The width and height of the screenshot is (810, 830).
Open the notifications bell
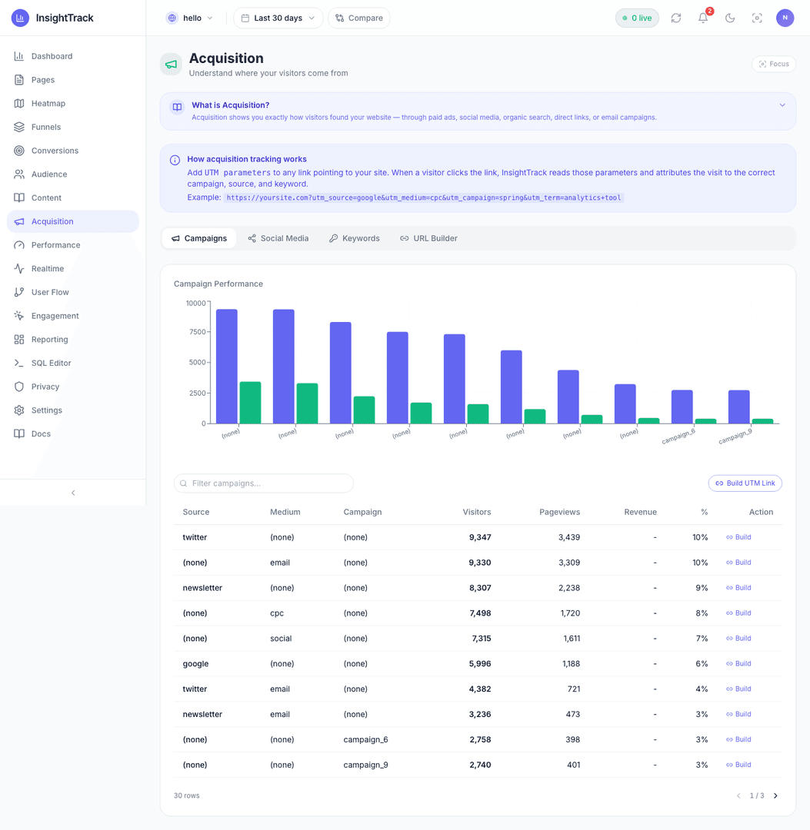[703, 18]
